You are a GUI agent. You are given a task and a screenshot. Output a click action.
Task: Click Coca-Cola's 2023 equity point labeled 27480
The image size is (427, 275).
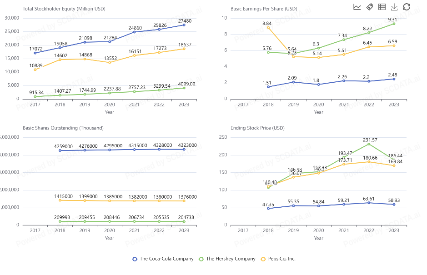pos(184,25)
